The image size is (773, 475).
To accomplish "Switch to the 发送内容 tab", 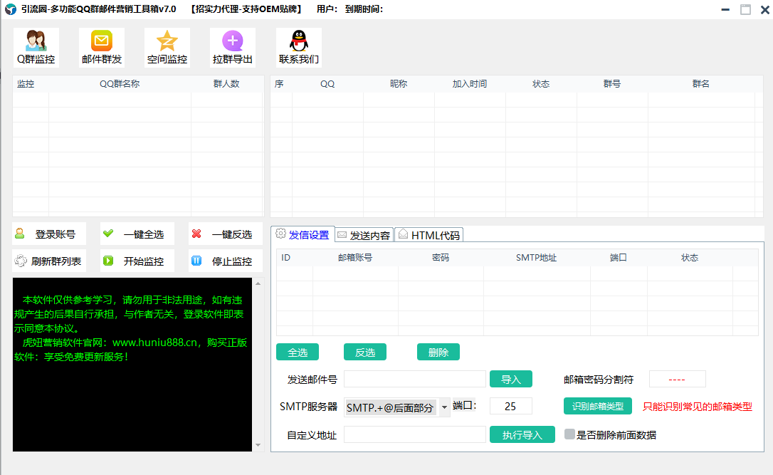I will point(364,235).
